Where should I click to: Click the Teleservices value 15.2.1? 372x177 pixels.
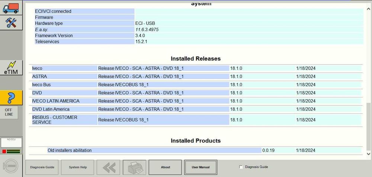coord(141,41)
